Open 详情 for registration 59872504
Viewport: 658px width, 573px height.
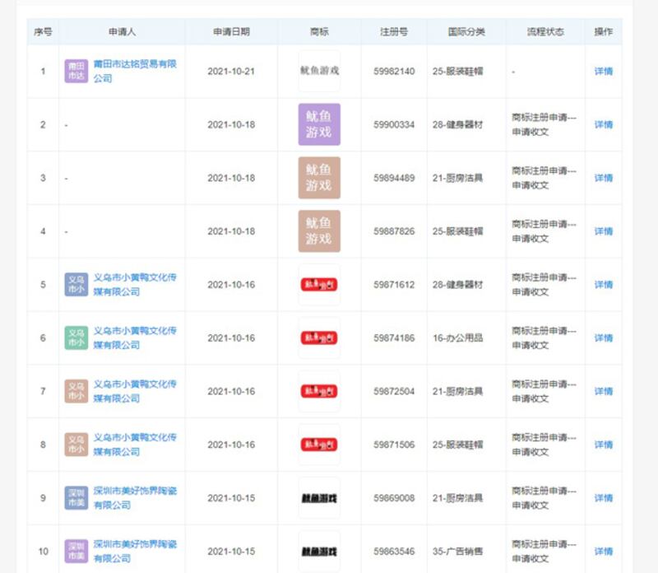pos(604,392)
